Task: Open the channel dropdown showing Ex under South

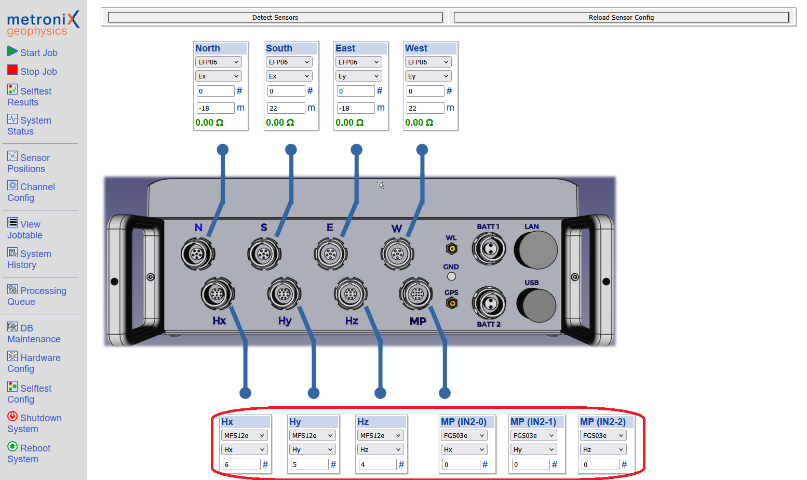Action: [289, 75]
